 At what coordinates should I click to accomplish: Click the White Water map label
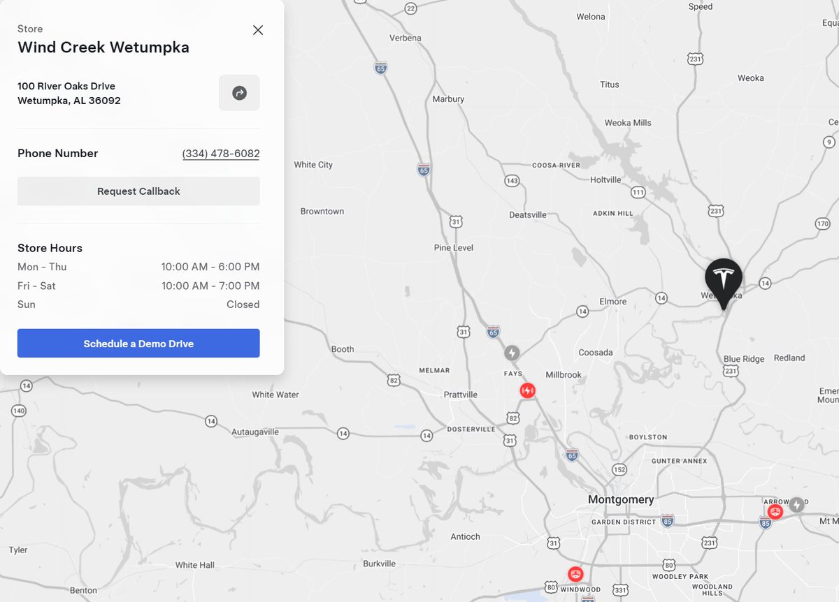point(275,395)
